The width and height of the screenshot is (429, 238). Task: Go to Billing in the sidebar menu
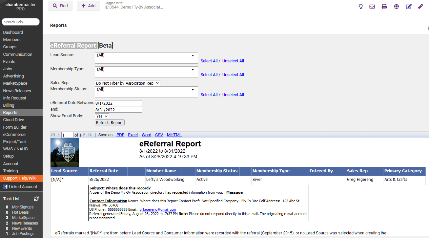click(9, 105)
